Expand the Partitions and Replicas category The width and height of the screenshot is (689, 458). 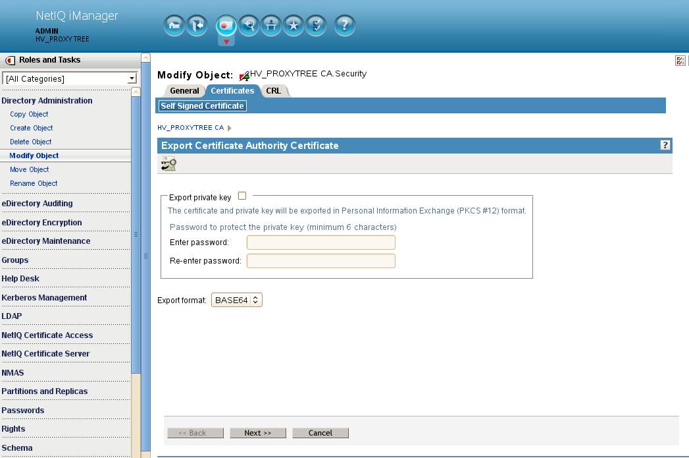click(x=44, y=391)
